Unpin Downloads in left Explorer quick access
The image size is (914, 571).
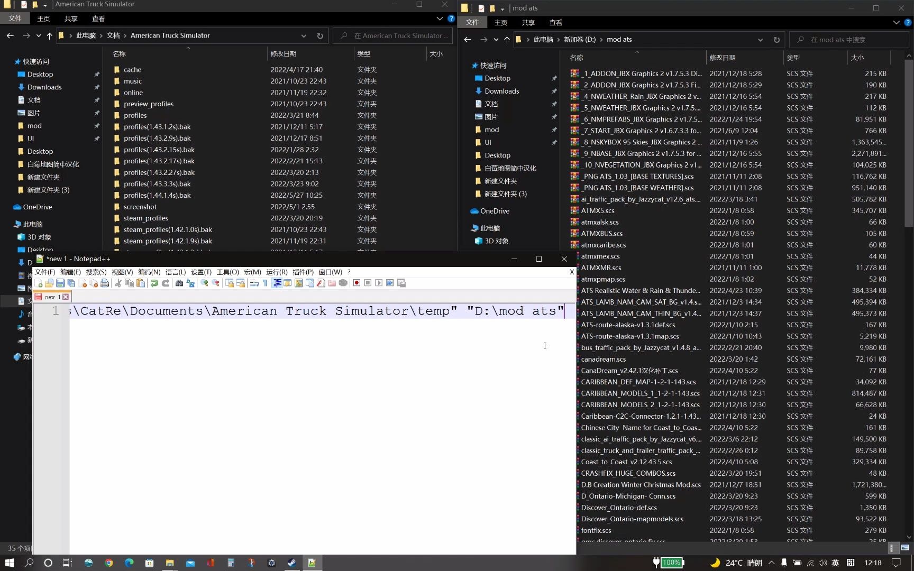(x=97, y=87)
